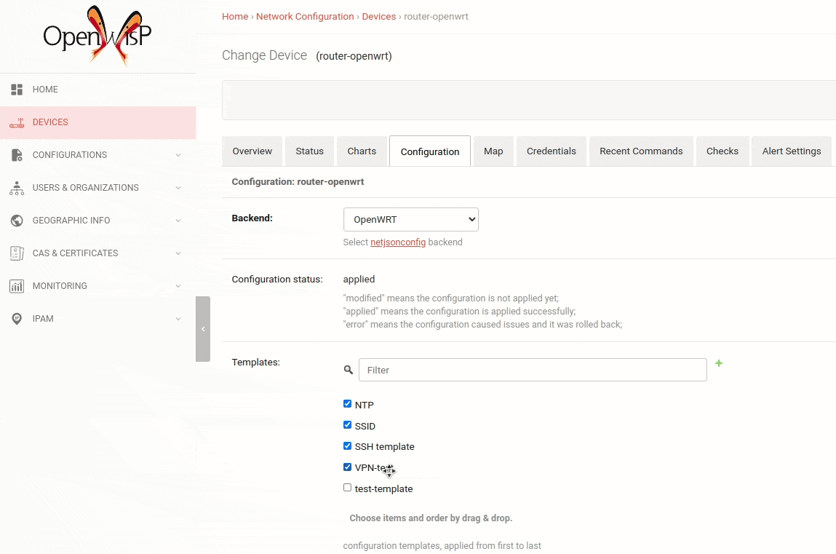The width and height of the screenshot is (836, 554).
Task: Open CAS & CERTIFICATES via its certificate icon
Action: click(x=17, y=253)
